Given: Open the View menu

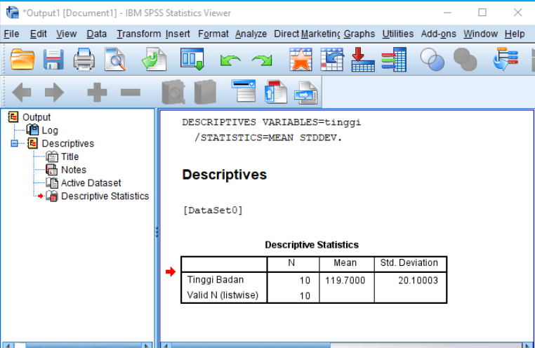Looking at the screenshot, I should (66, 34).
